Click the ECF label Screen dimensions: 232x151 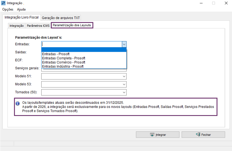(19, 60)
